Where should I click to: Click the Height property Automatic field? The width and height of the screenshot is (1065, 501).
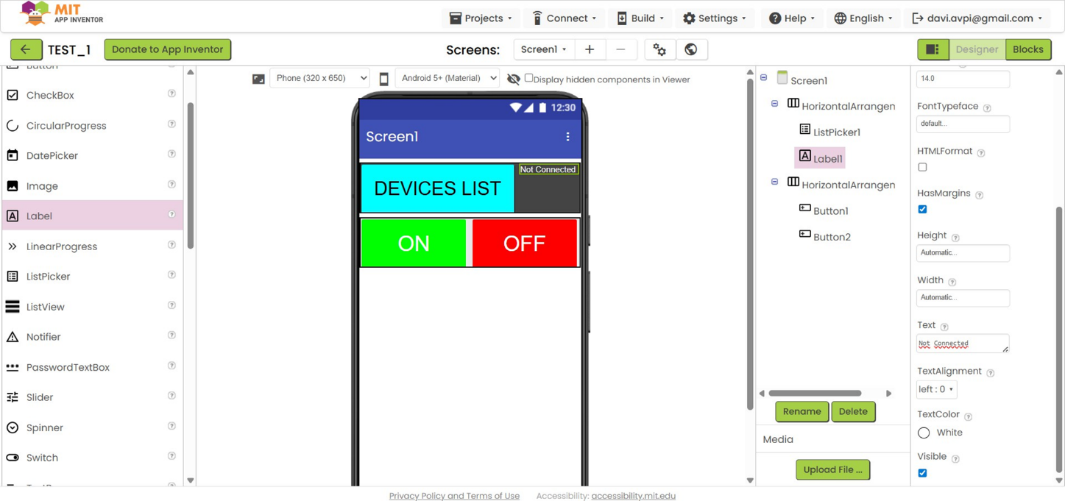tap(963, 252)
